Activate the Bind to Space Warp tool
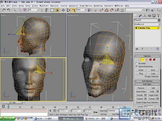162x121 pixels. [25, 10]
